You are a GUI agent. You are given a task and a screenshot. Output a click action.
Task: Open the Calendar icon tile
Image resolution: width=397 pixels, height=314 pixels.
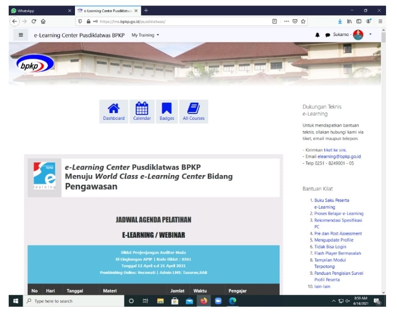coord(142,109)
